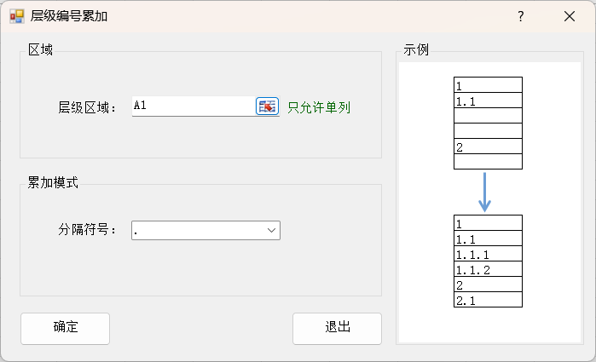This screenshot has width=596, height=362.
Task: Select the 1.1.2 cell in example result
Action: click(488, 269)
